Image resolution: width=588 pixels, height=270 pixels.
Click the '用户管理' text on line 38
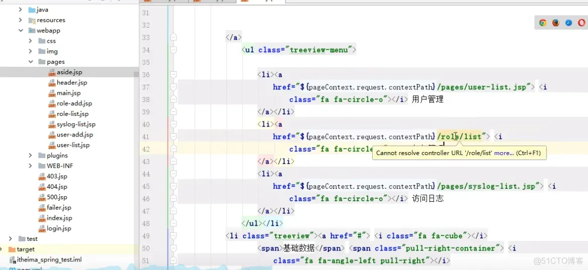[428, 99]
